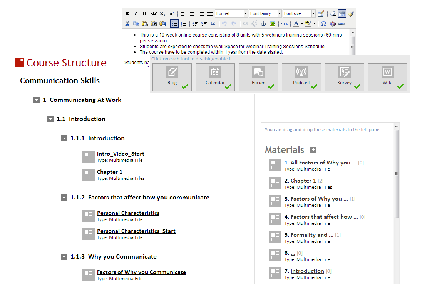Cut selection with the scissors icon
The height and width of the screenshot is (284, 427).
pos(127,24)
